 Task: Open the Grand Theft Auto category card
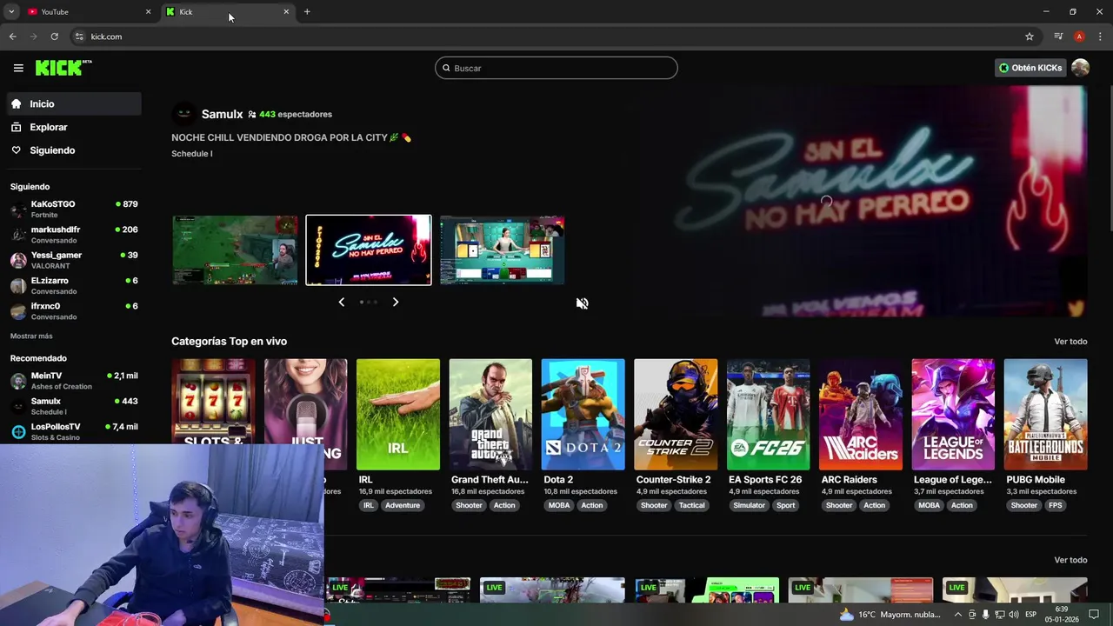[x=490, y=415]
